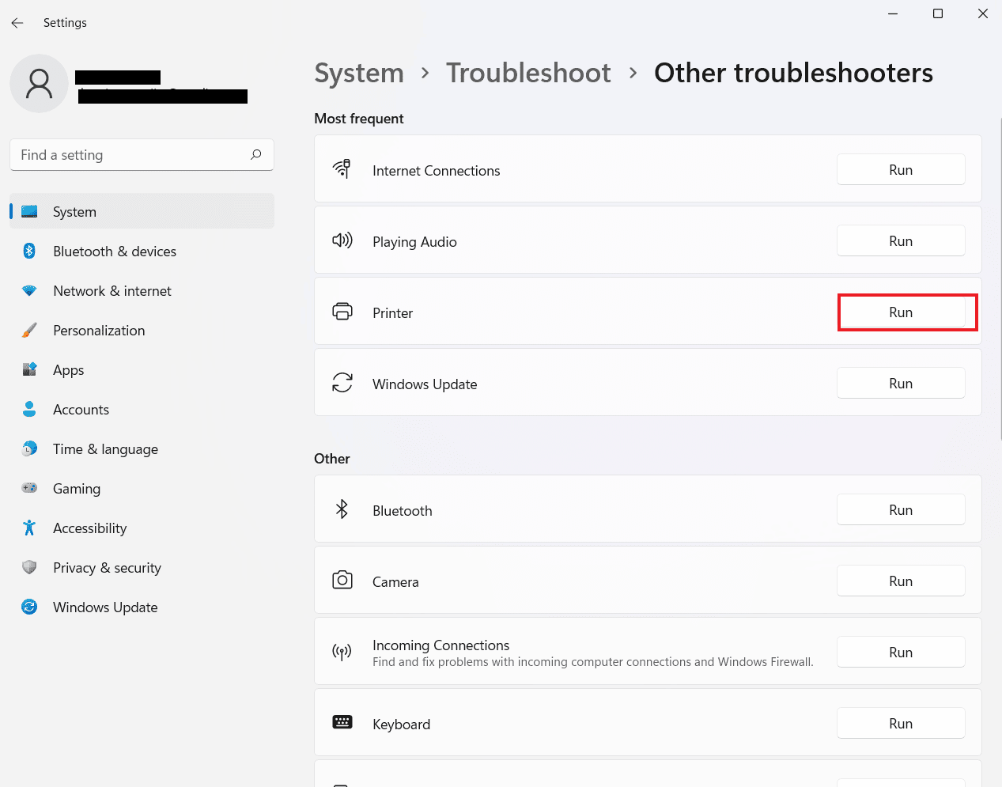
Task: Open System in the sidebar
Action: (142, 211)
